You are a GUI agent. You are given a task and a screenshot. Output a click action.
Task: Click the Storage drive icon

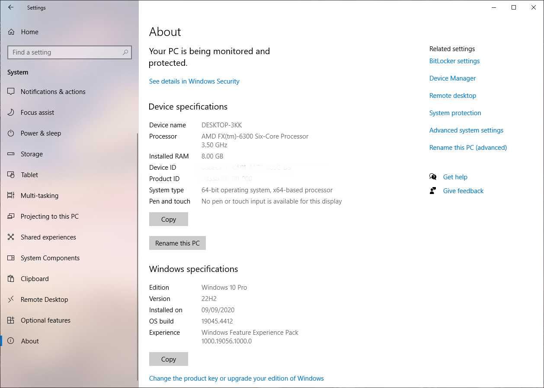pos(11,154)
